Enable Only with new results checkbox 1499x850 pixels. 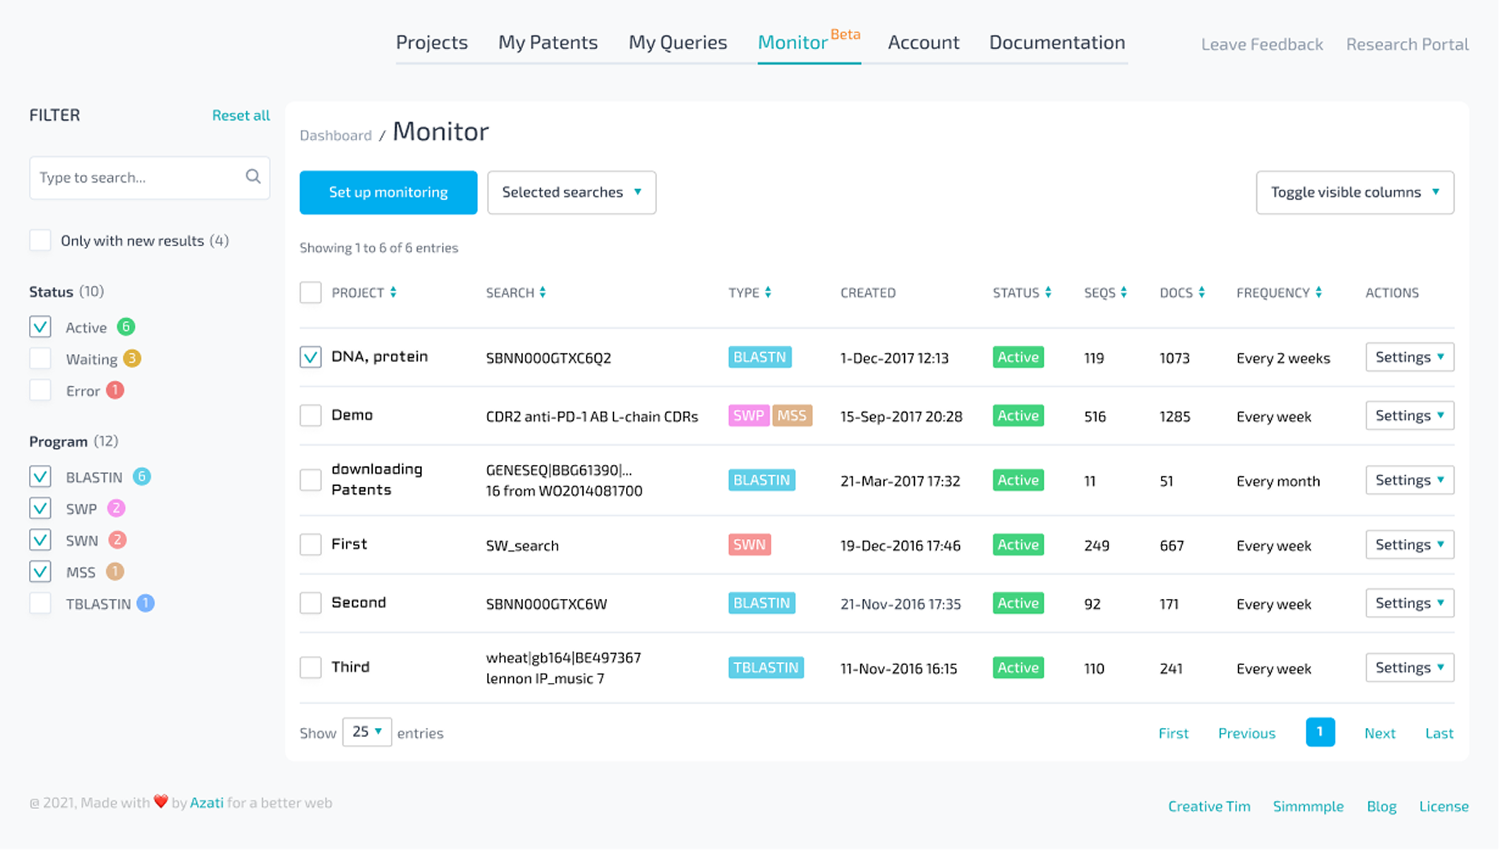tap(40, 240)
